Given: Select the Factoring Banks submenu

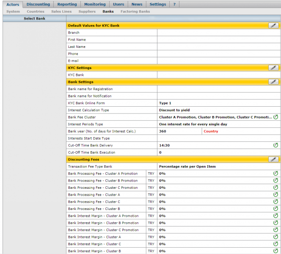Looking at the screenshot, I should coord(135,11).
